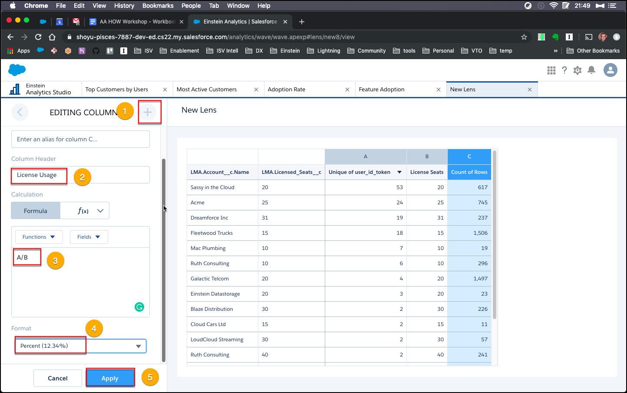This screenshot has width=627, height=393.
Task: Open the History menu in menu bar
Action: (x=124, y=6)
